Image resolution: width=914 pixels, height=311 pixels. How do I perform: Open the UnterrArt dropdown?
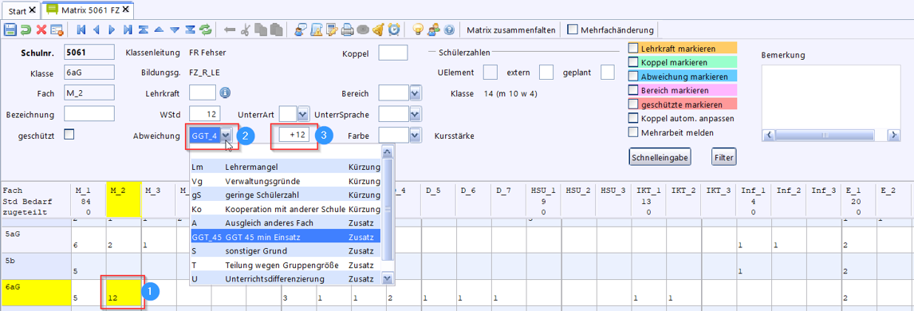tap(302, 114)
